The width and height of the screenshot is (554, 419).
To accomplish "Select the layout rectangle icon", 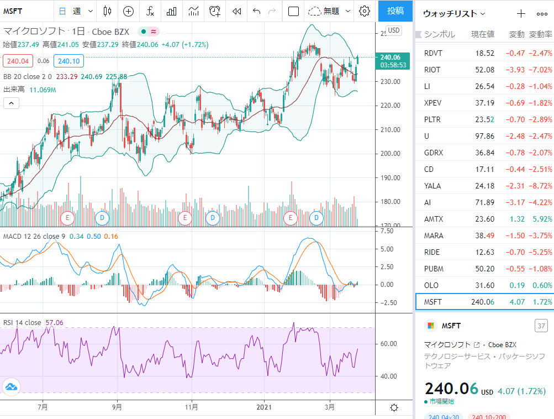I will 293,11.
